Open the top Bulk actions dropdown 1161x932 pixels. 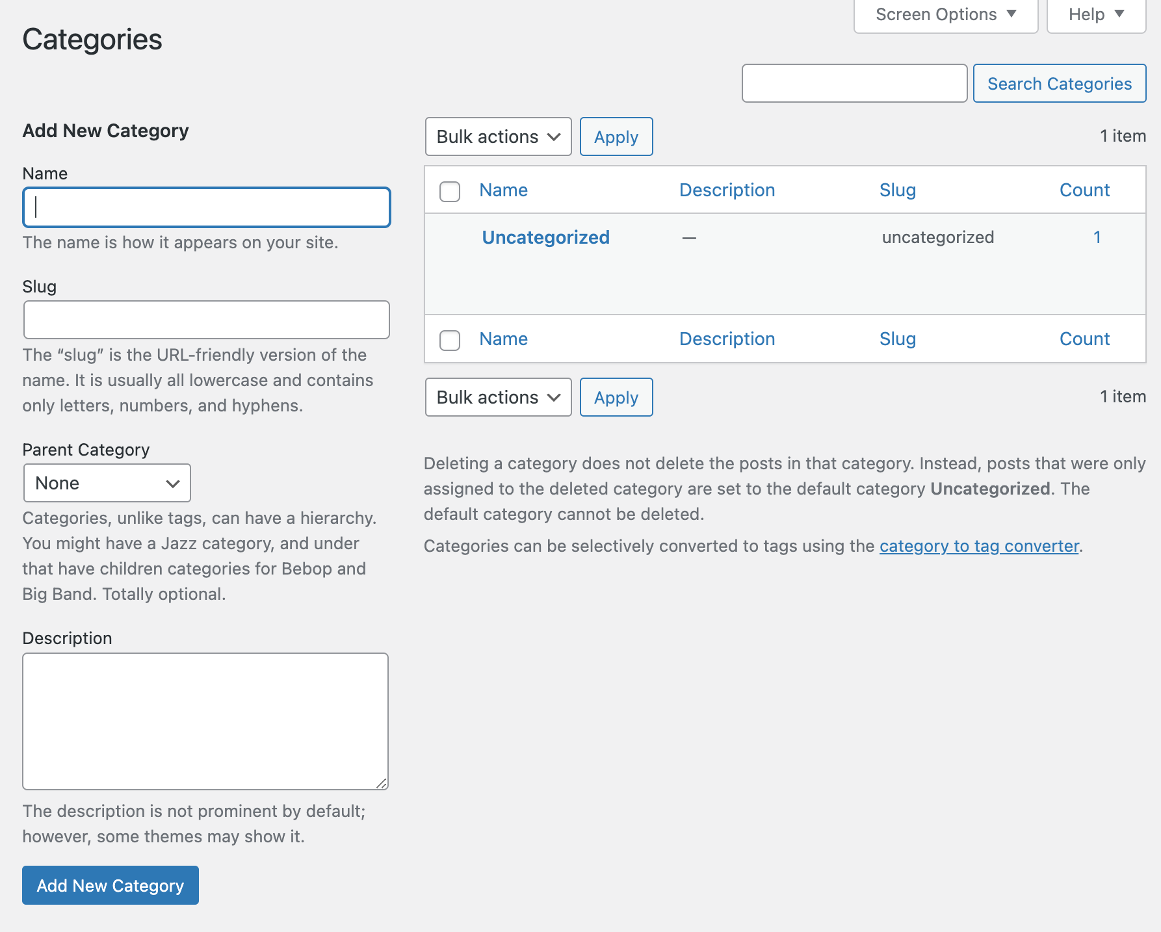(x=498, y=136)
